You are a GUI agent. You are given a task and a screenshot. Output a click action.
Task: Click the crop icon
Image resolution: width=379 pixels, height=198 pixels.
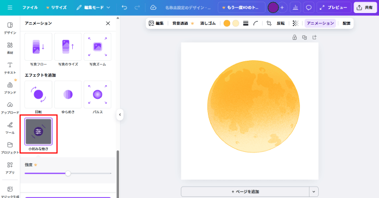[269, 23]
